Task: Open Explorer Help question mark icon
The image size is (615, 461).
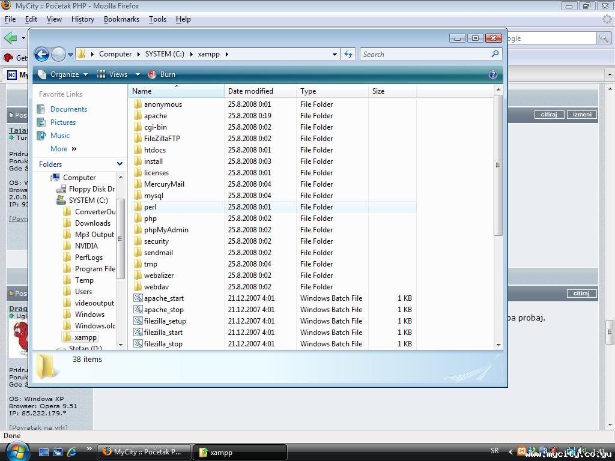Action: 493,74
